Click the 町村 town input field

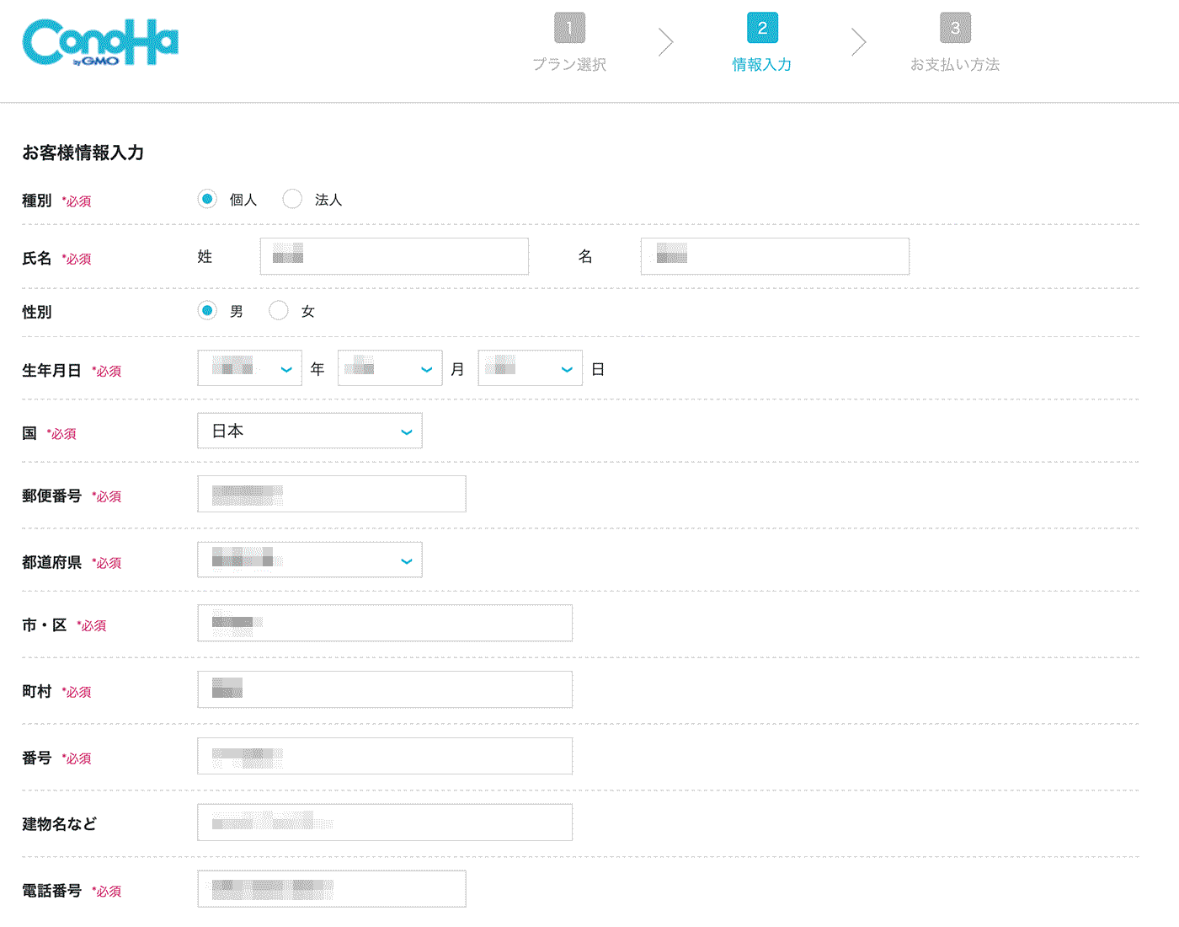point(385,689)
